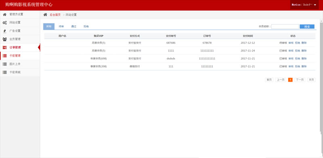The width and height of the screenshot is (323, 158).
Task: Click the gears icon for 网站设置
Action: (x=4, y=23)
